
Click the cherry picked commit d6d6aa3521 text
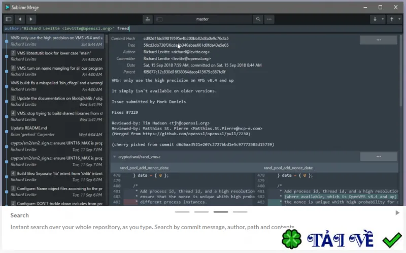[193, 144]
